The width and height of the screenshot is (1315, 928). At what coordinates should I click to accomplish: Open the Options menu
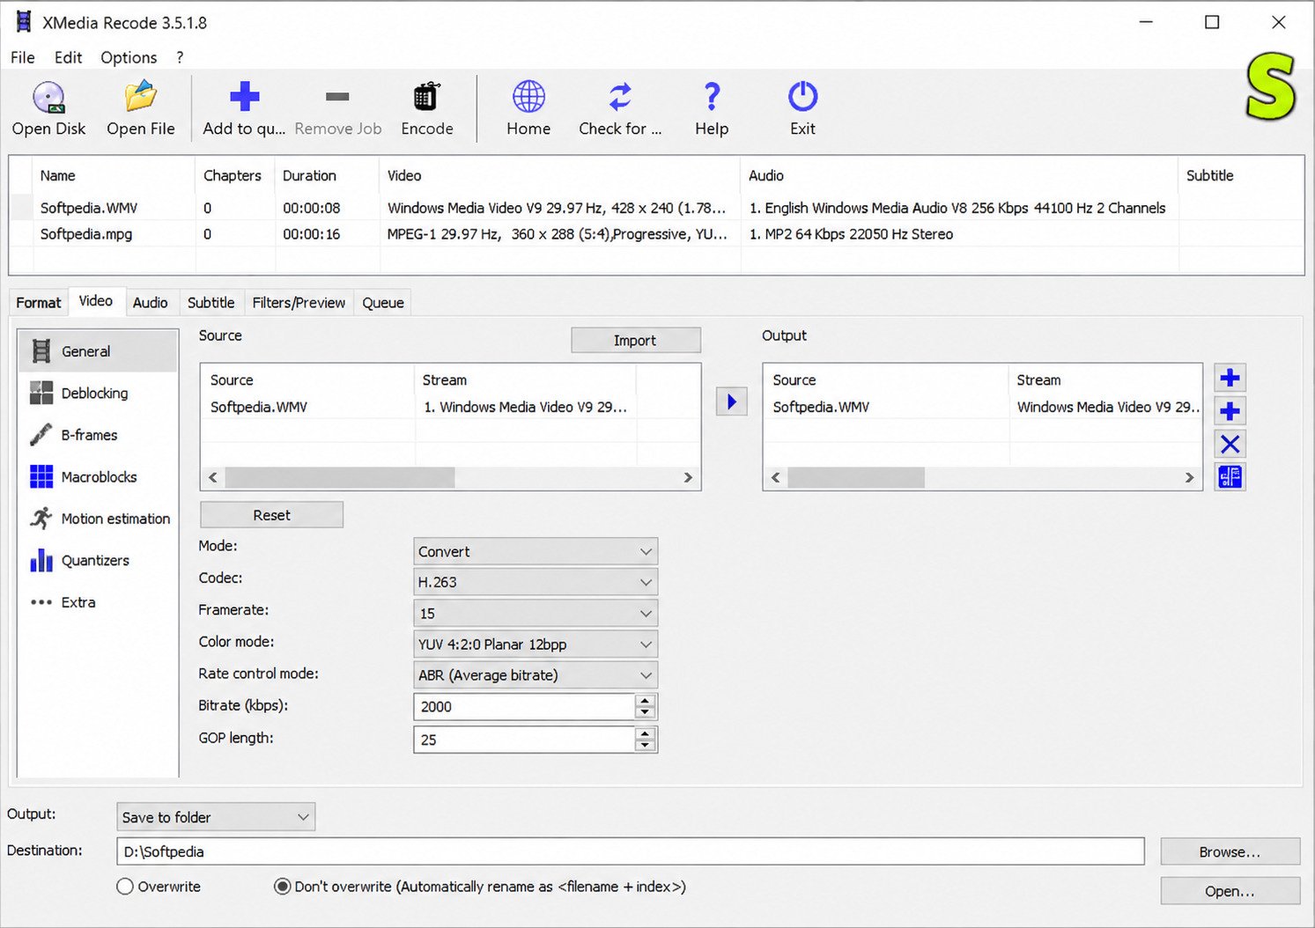coord(129,57)
